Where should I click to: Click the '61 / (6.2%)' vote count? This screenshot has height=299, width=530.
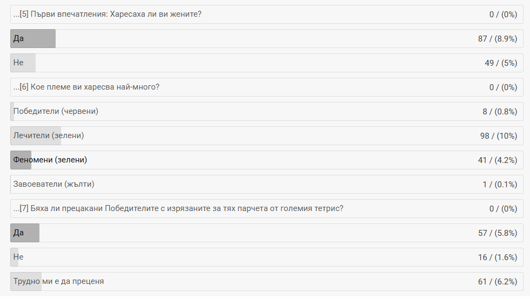pyautogui.click(x=498, y=282)
